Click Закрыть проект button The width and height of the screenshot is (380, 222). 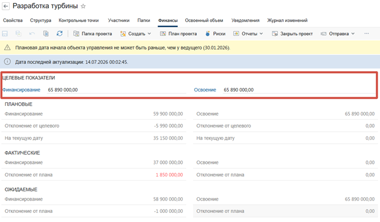(292, 34)
